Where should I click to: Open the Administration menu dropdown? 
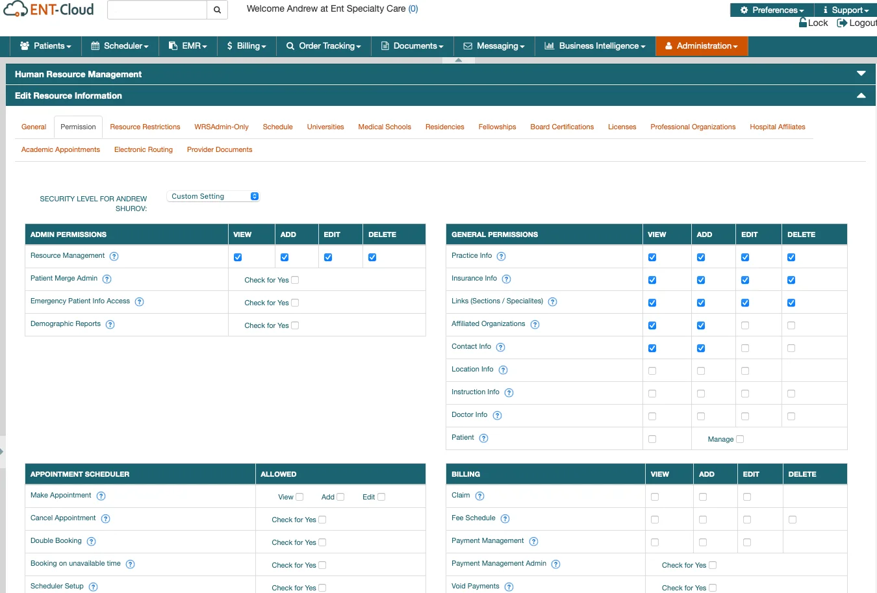click(702, 46)
